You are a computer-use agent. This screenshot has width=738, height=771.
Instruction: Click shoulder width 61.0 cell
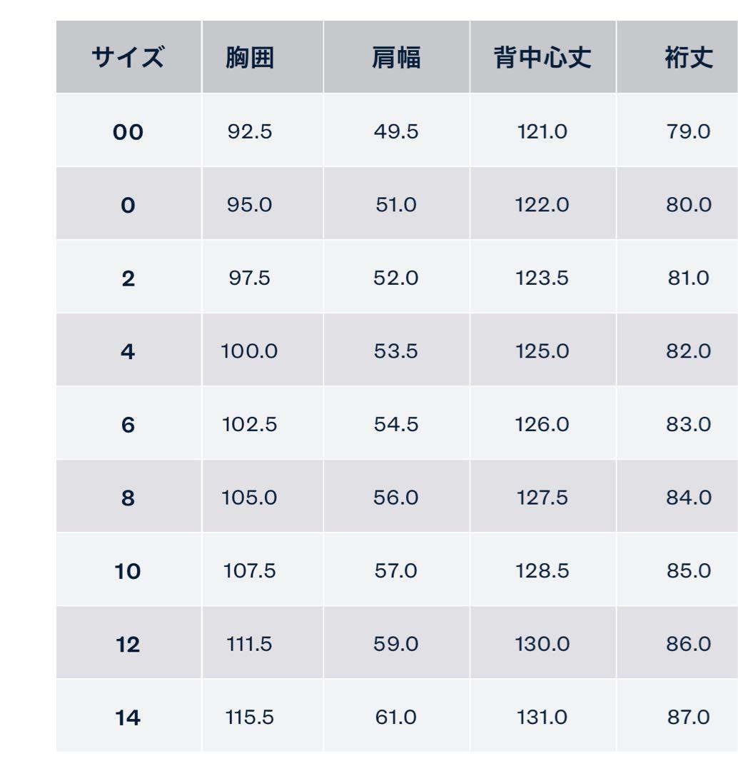(x=396, y=717)
